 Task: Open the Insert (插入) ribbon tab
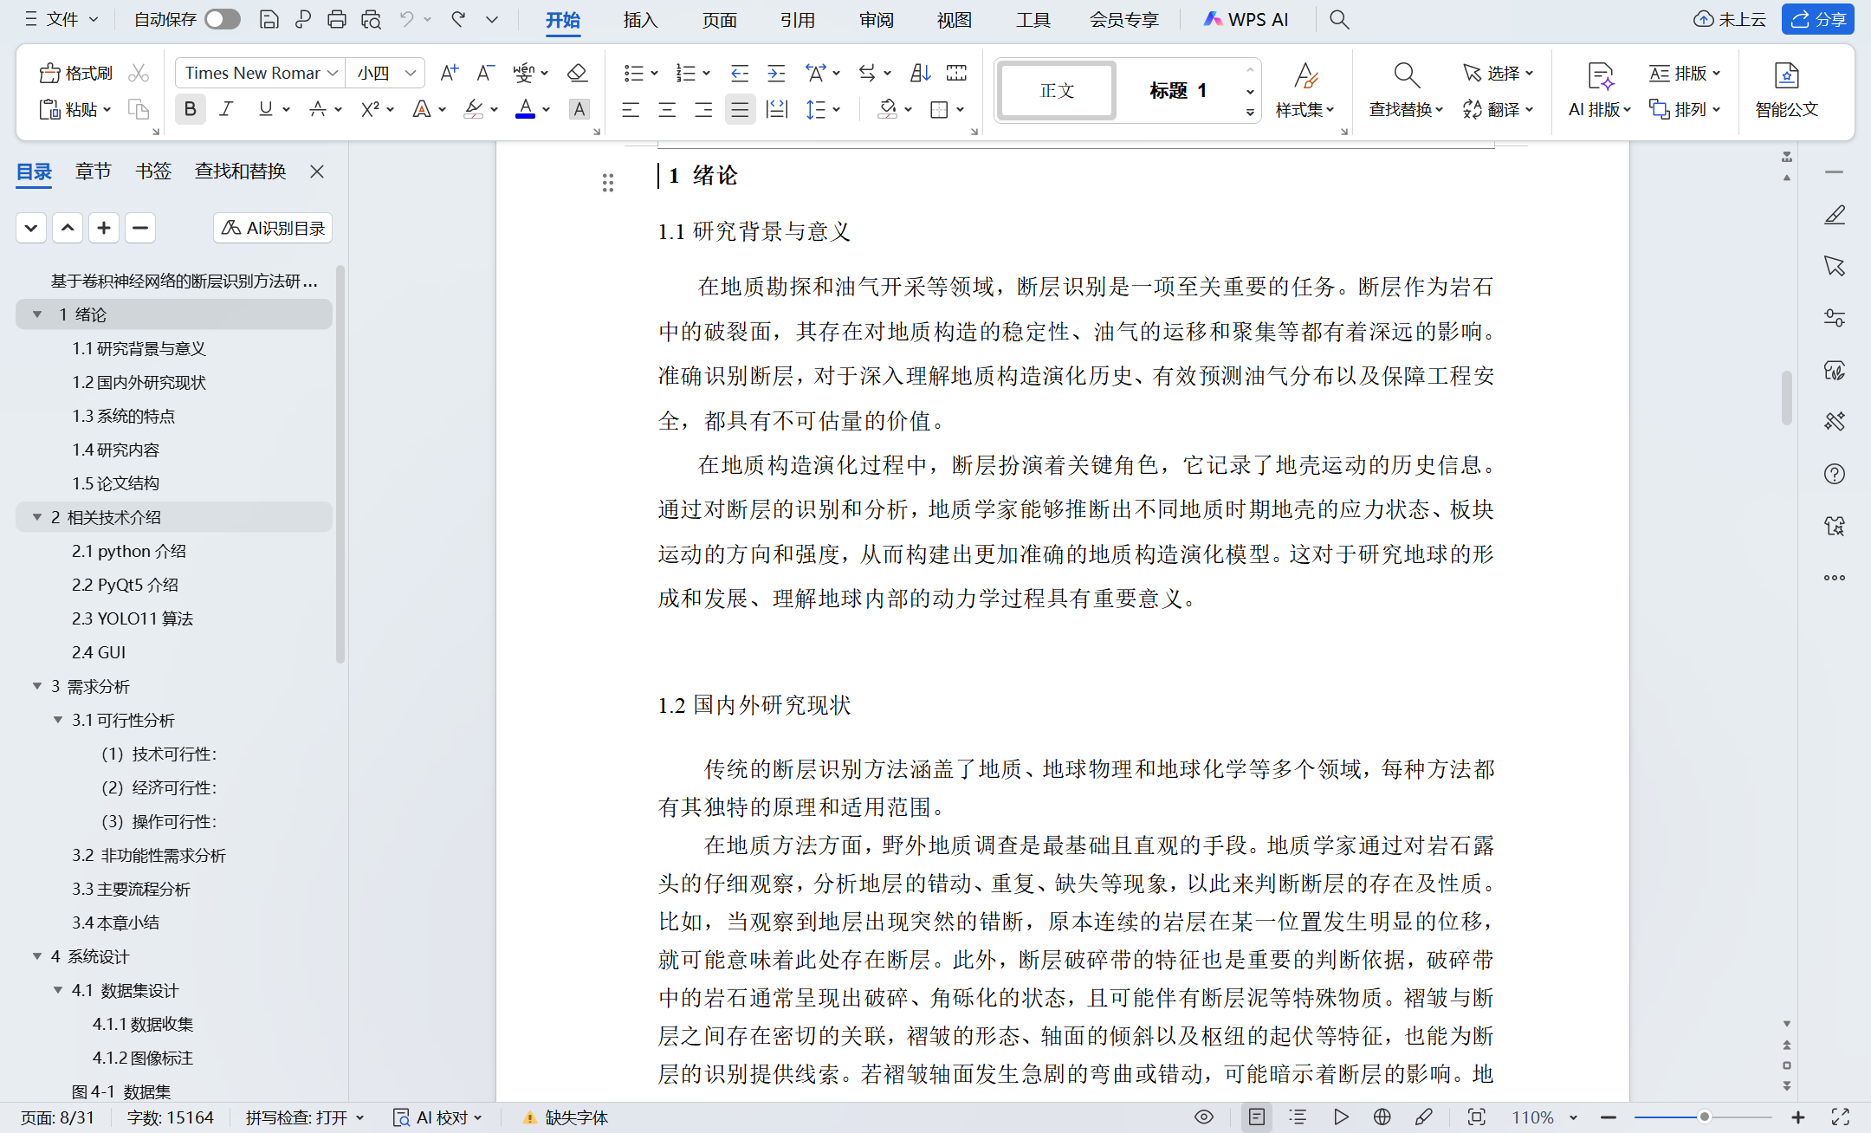tap(641, 19)
